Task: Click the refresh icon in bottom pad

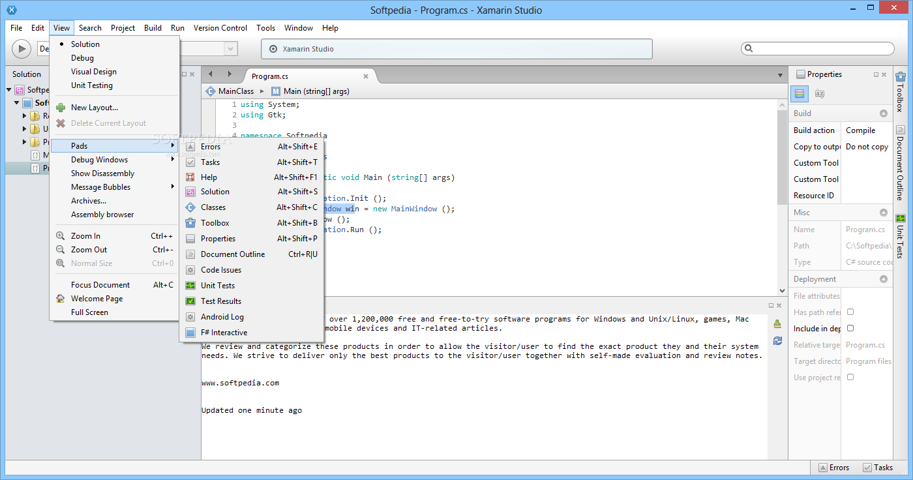Action: pyautogui.click(x=777, y=341)
